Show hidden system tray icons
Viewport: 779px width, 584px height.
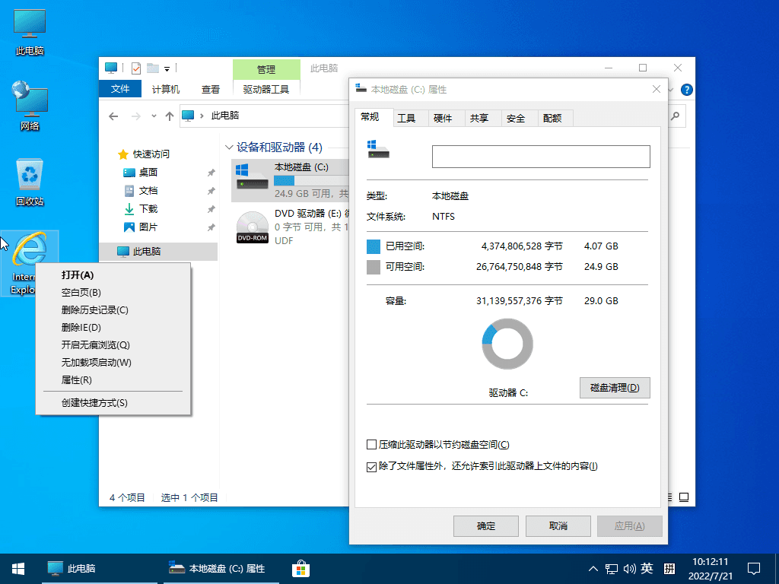tap(593, 569)
